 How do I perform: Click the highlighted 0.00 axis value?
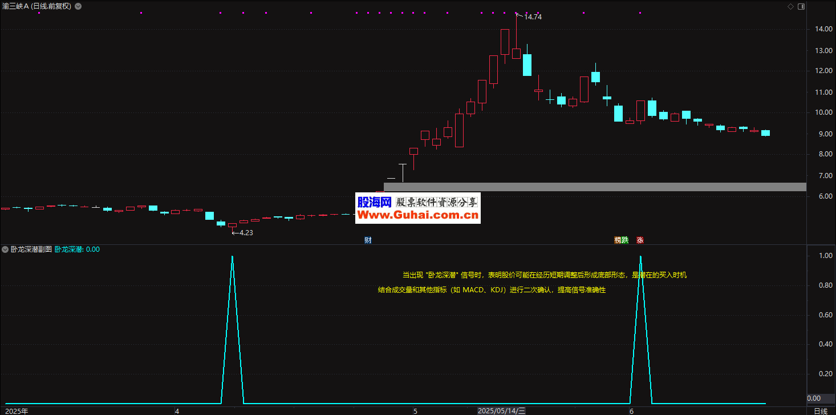[814, 398]
